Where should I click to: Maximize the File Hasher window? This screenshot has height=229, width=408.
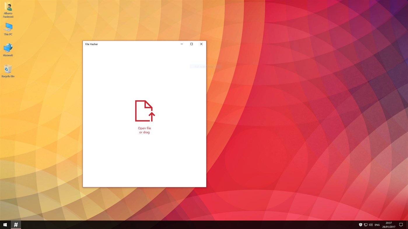[x=191, y=44]
